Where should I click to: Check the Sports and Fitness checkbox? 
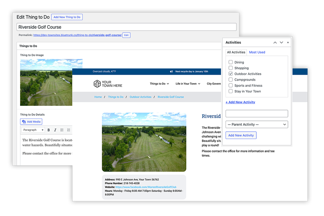tap(230, 85)
